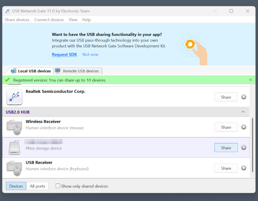Click the SDK banner headline text

pyautogui.click(x=107, y=34)
